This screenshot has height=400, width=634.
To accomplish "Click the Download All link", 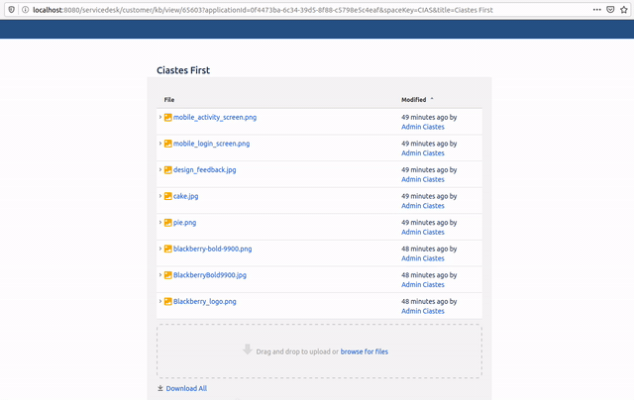I will [x=186, y=388].
